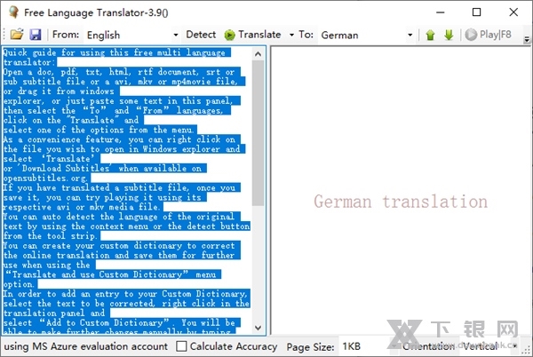Image resolution: width=533 pixels, height=357 pixels.
Task: Click the green up arrow icon
Action: 430,36
